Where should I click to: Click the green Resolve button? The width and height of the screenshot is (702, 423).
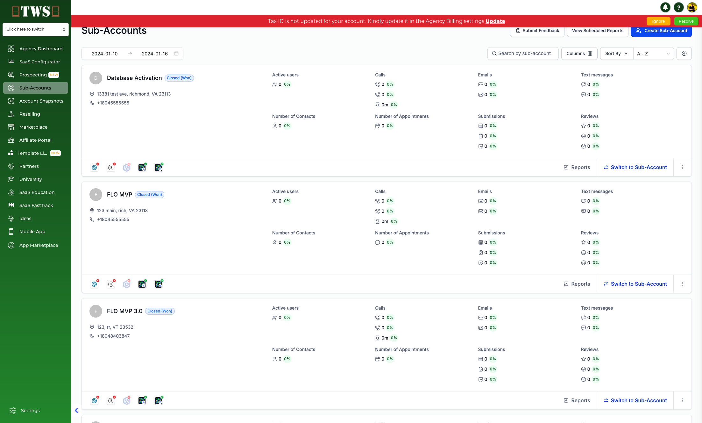[x=686, y=21]
